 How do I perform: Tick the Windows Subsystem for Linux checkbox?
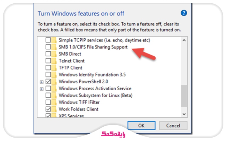pos(48,95)
